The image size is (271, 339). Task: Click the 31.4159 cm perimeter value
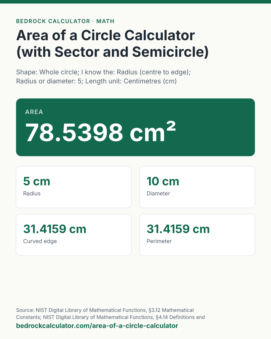click(x=178, y=229)
